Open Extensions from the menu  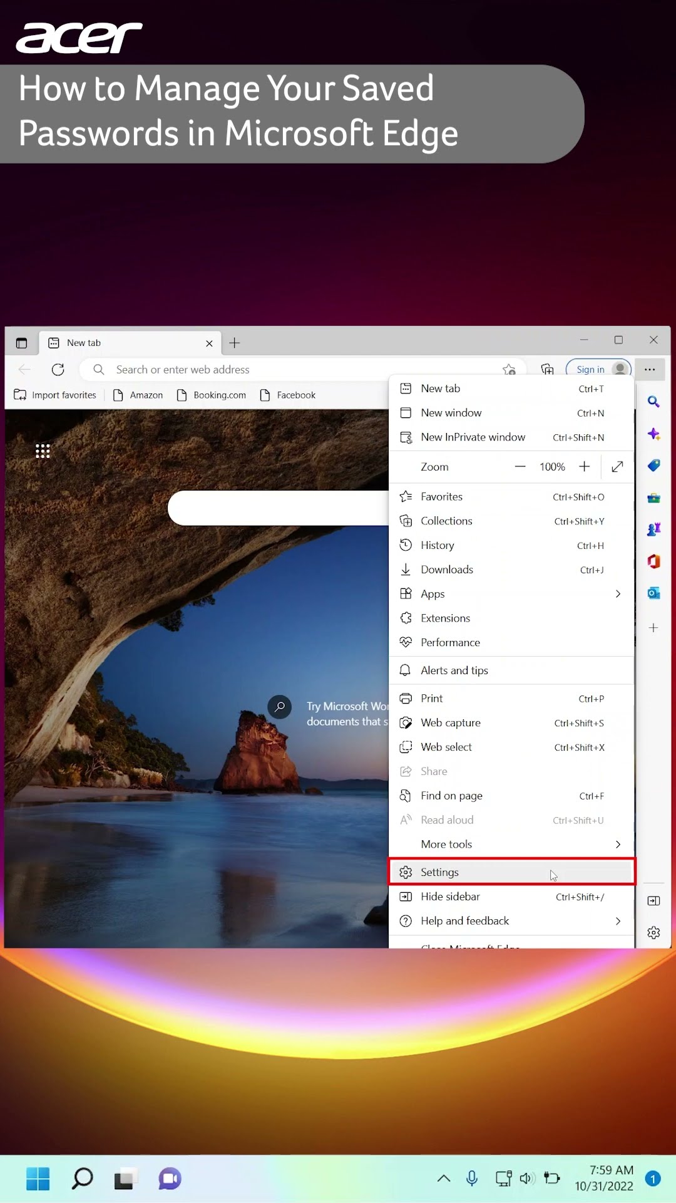[x=511, y=618]
